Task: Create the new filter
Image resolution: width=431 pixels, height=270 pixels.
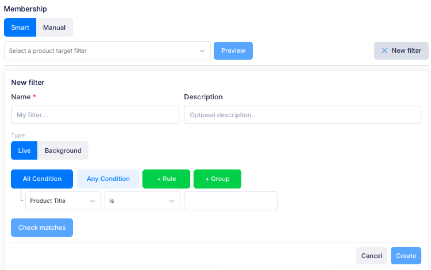Action: [406, 256]
